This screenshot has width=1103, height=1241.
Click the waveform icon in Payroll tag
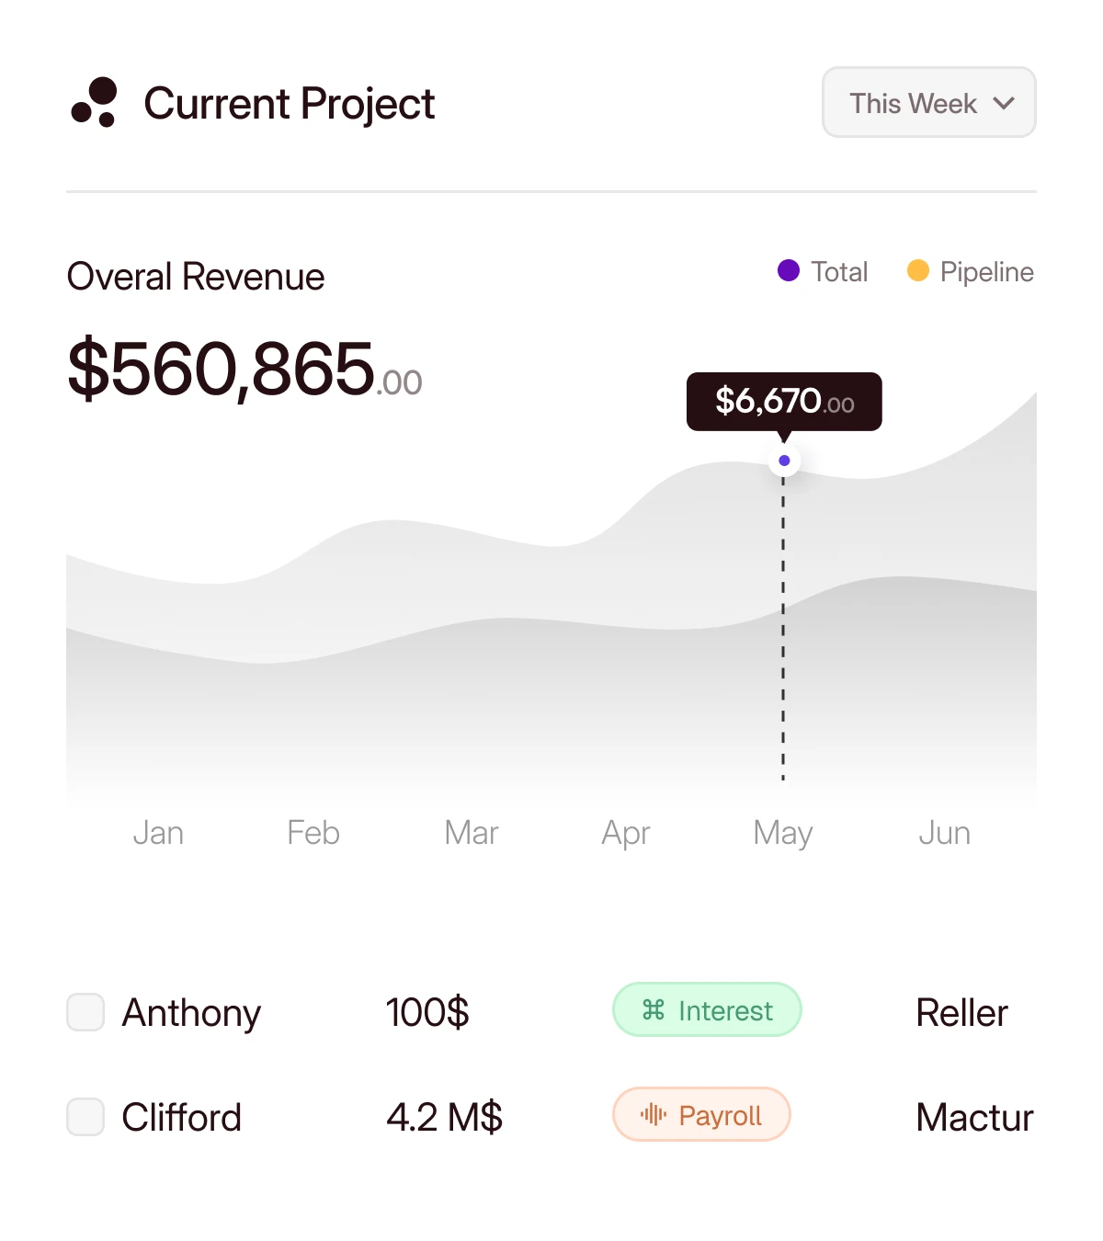(654, 1115)
